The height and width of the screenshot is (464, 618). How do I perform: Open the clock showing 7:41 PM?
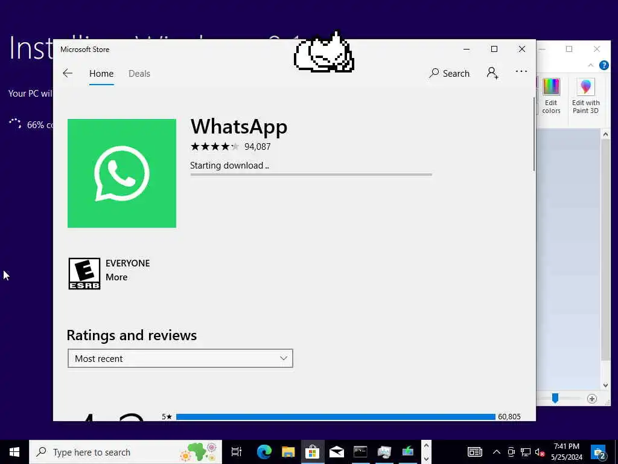pyautogui.click(x=566, y=452)
